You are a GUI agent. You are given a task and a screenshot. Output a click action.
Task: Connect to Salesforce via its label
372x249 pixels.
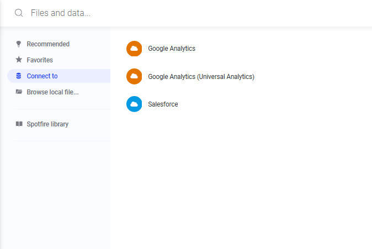(x=163, y=104)
